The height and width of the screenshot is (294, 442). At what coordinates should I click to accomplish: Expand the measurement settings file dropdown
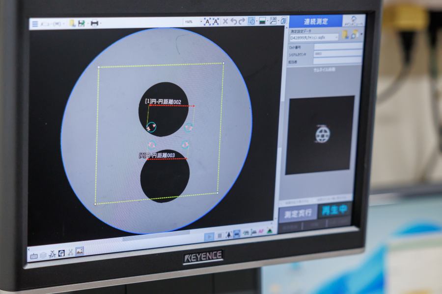tap(336, 37)
